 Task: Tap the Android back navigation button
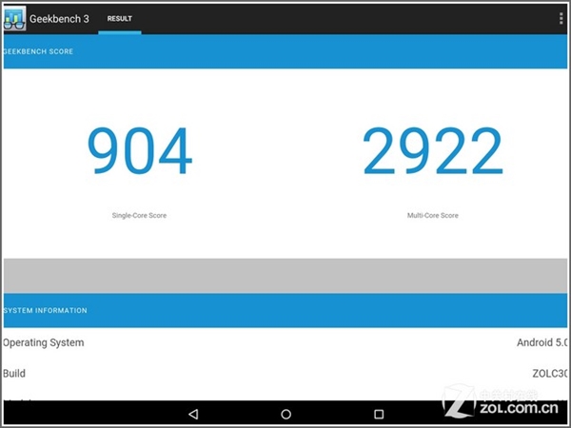pos(193,414)
